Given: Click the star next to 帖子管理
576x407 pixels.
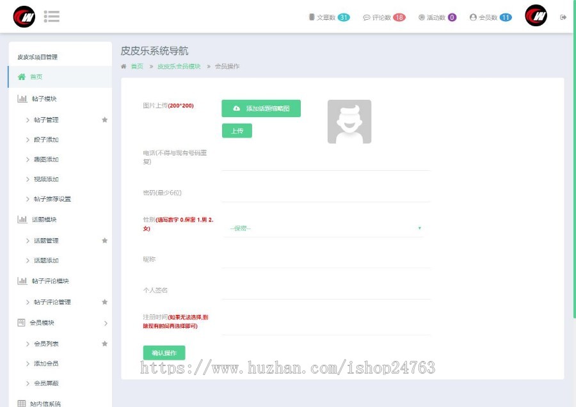Looking at the screenshot, I should (105, 120).
